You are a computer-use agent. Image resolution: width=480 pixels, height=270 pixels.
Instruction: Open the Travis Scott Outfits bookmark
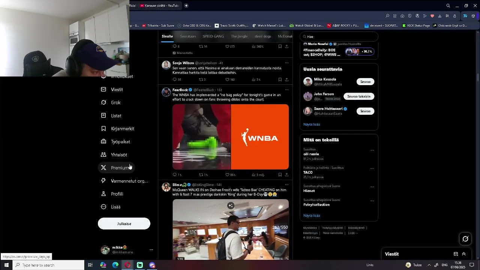coord(231,25)
